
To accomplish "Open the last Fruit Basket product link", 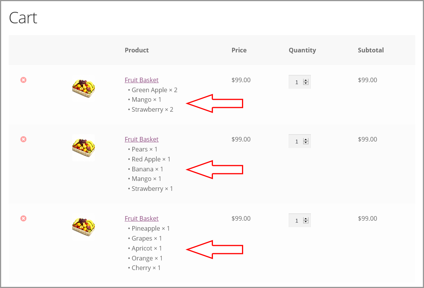I will click(x=141, y=218).
